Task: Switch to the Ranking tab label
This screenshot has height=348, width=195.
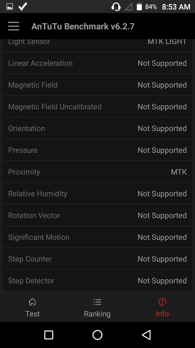Action: (x=97, y=314)
